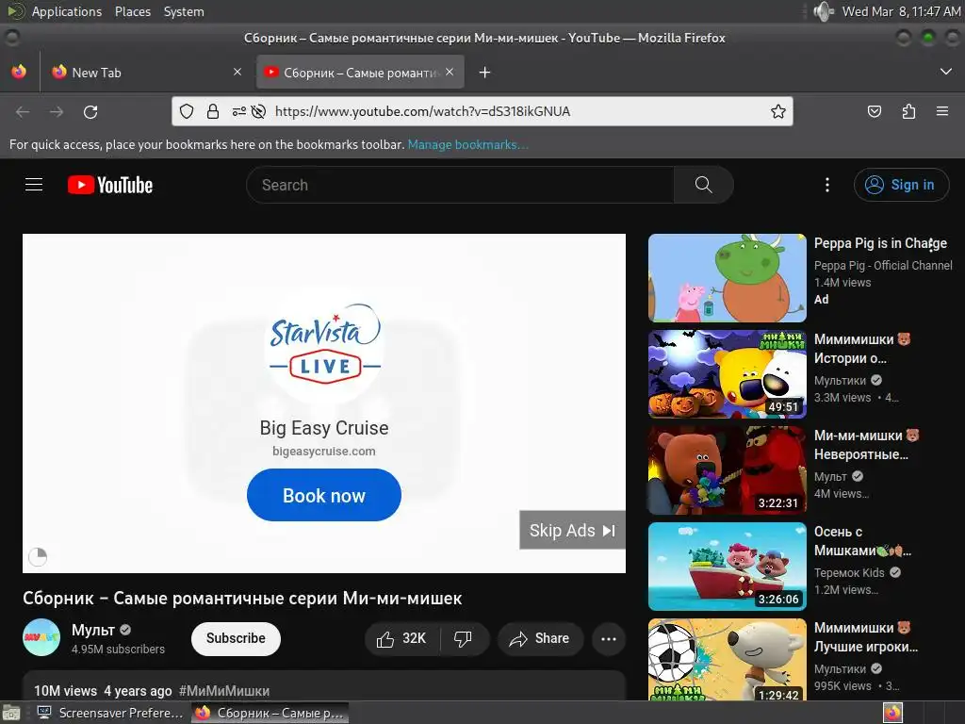Open the Мульт channel avatar
Viewport: 965px width, 724px height.
(41, 637)
